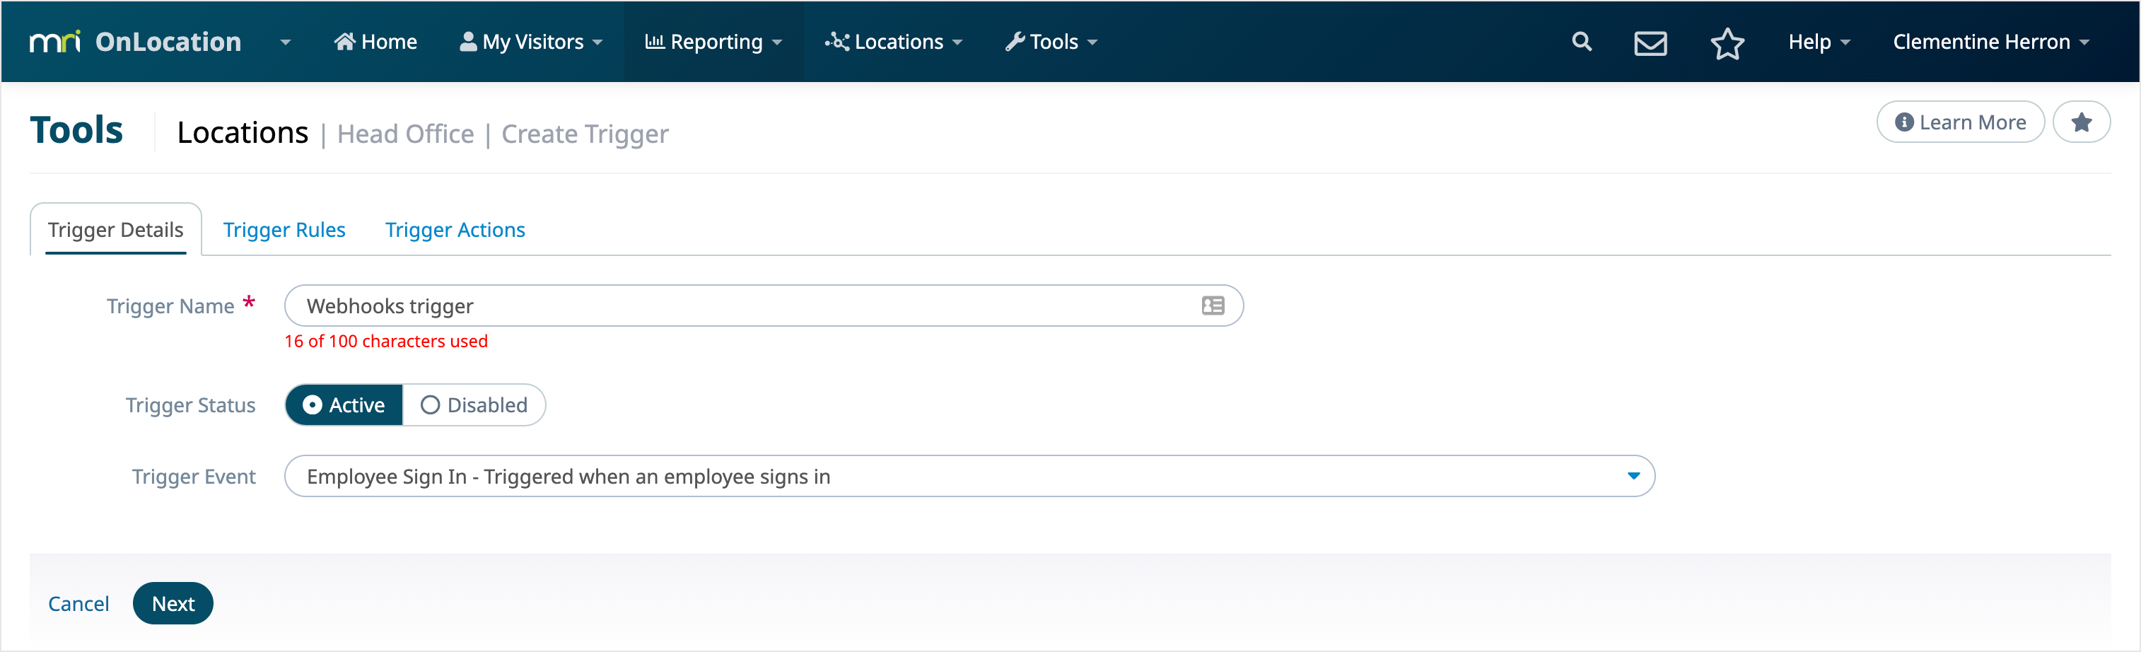
Task: Open the search magnifier icon
Action: click(1582, 42)
